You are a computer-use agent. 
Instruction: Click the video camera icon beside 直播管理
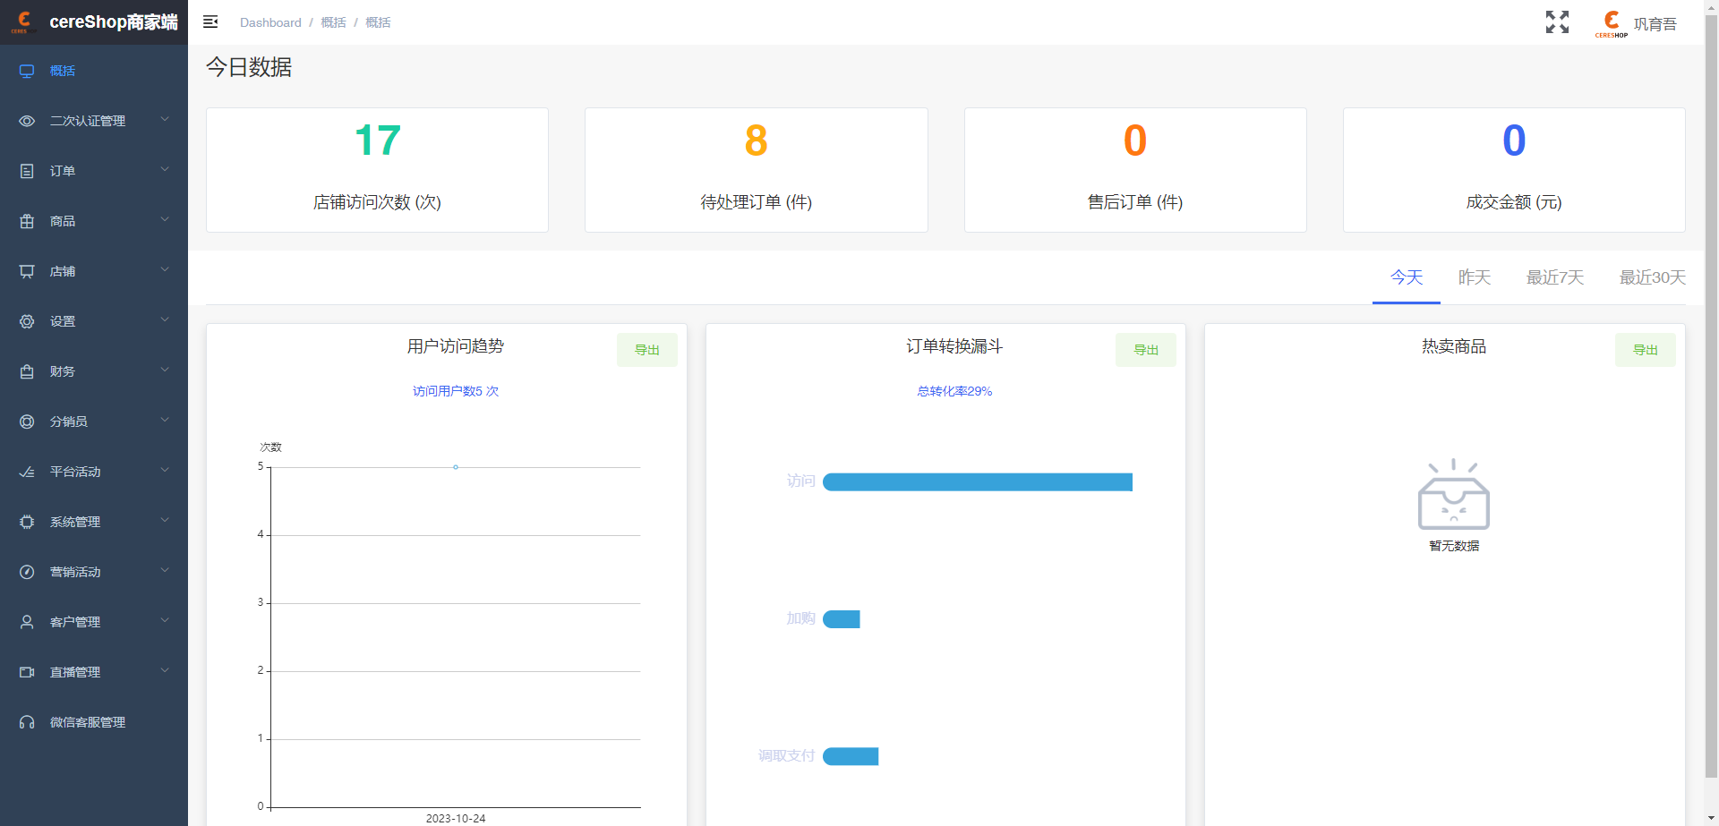27,672
